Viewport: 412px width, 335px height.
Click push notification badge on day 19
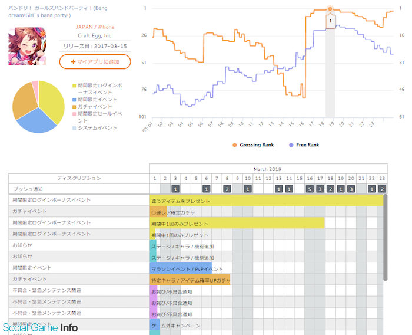click(341, 189)
